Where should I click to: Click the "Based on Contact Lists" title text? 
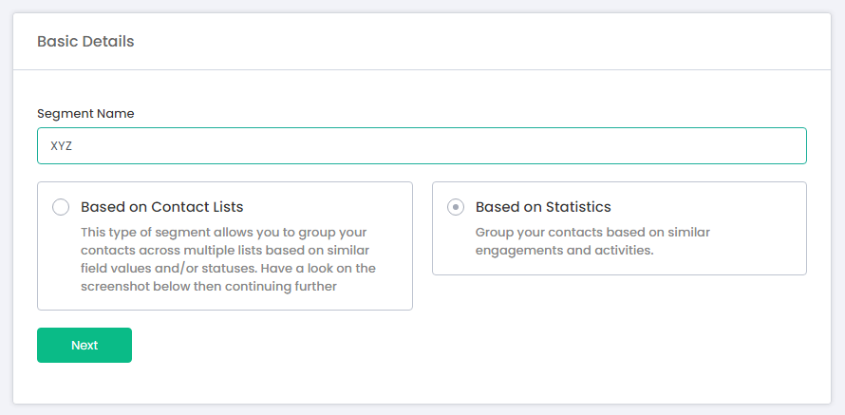click(x=161, y=207)
